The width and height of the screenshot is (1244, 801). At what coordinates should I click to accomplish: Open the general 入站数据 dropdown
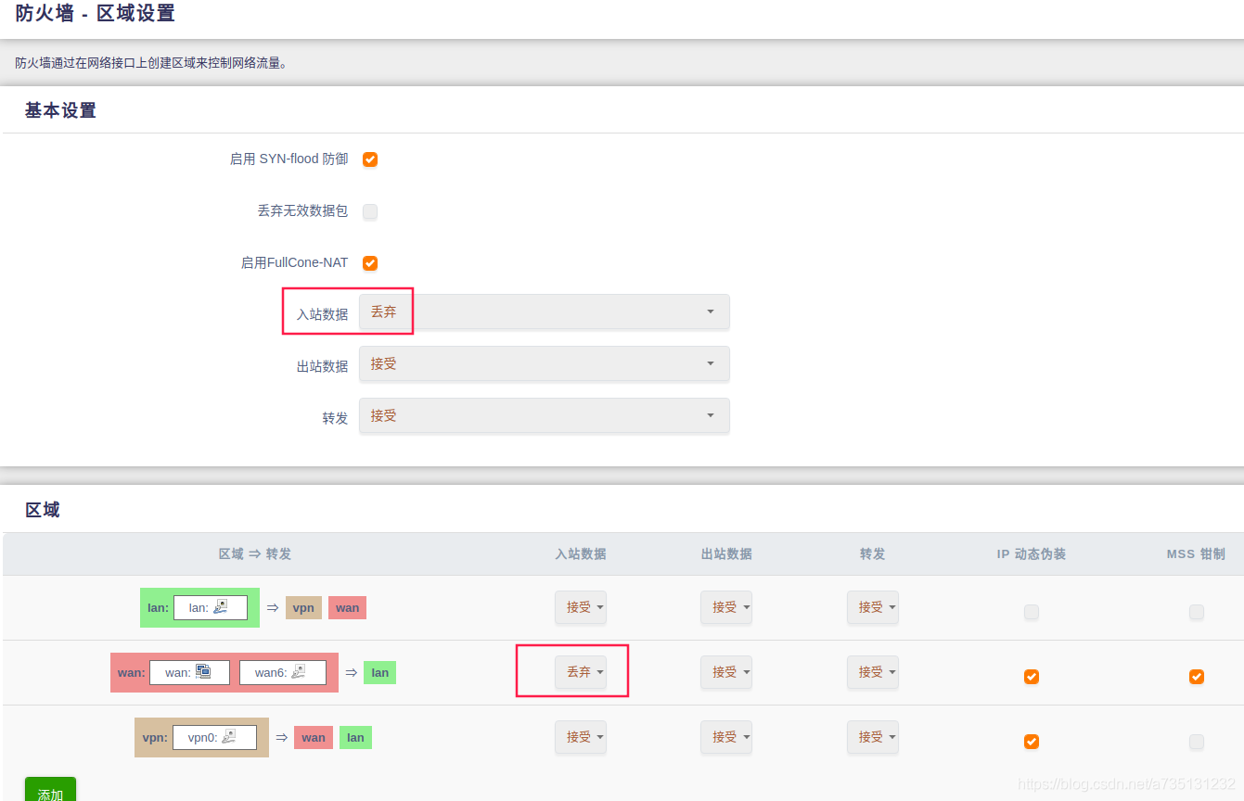[545, 312]
